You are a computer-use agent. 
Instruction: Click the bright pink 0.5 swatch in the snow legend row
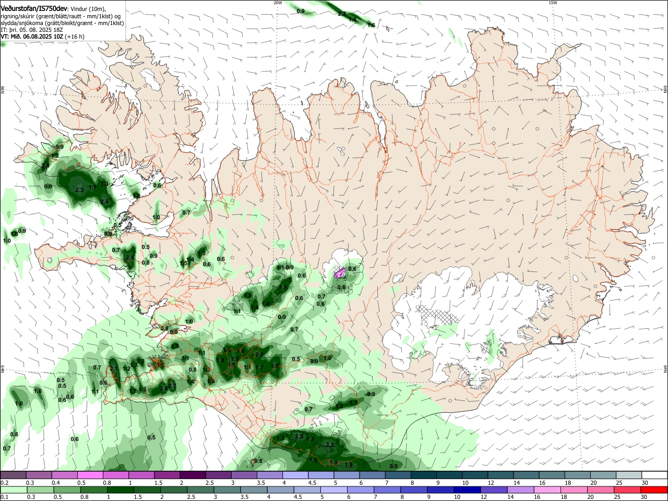tap(90, 475)
